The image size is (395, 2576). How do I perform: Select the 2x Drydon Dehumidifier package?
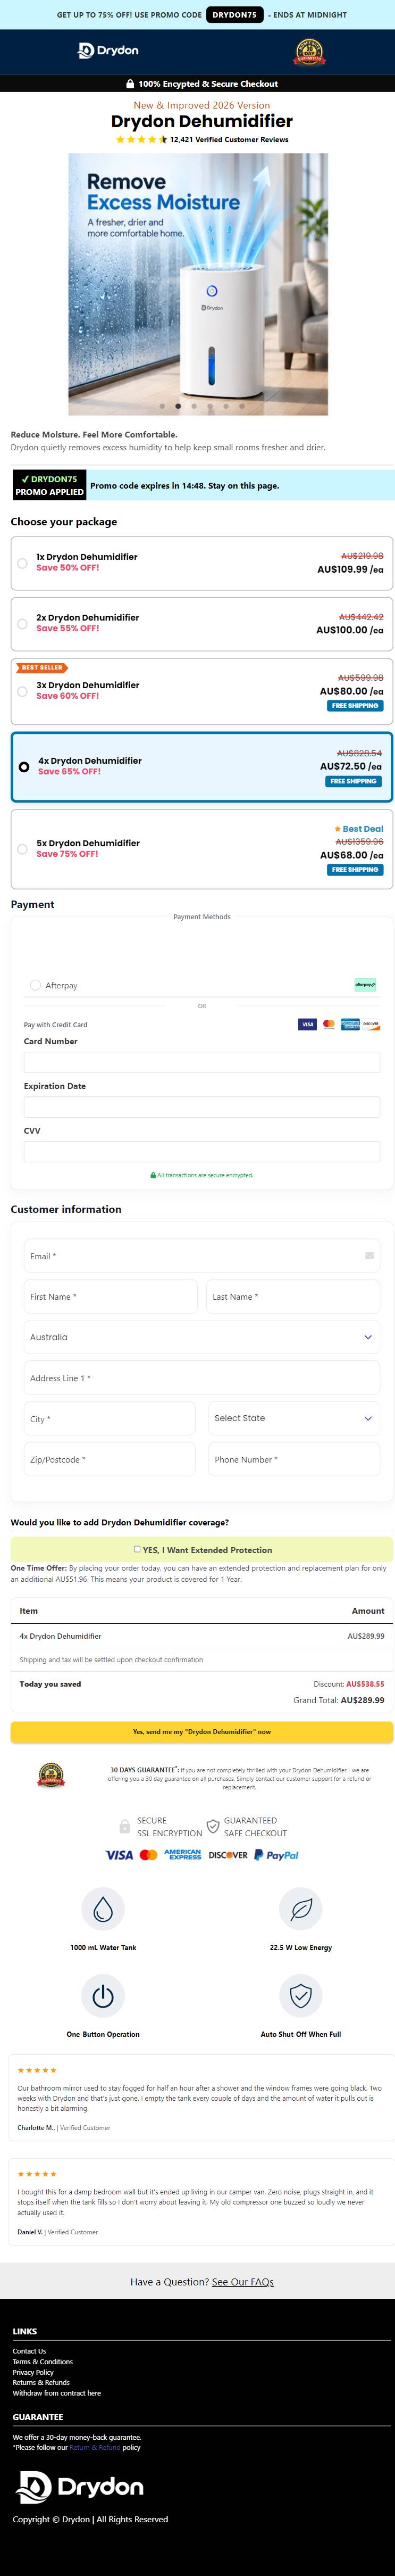pos(202,624)
